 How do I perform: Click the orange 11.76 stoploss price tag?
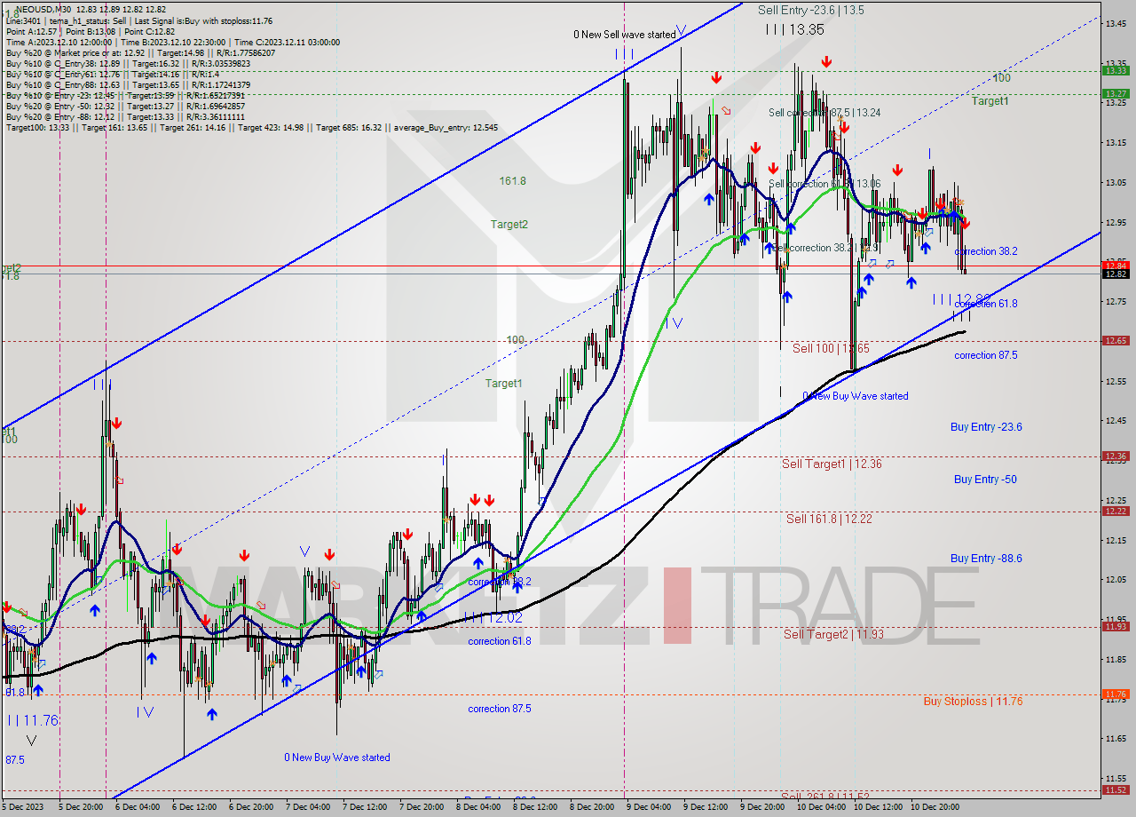pyautogui.click(x=1116, y=694)
